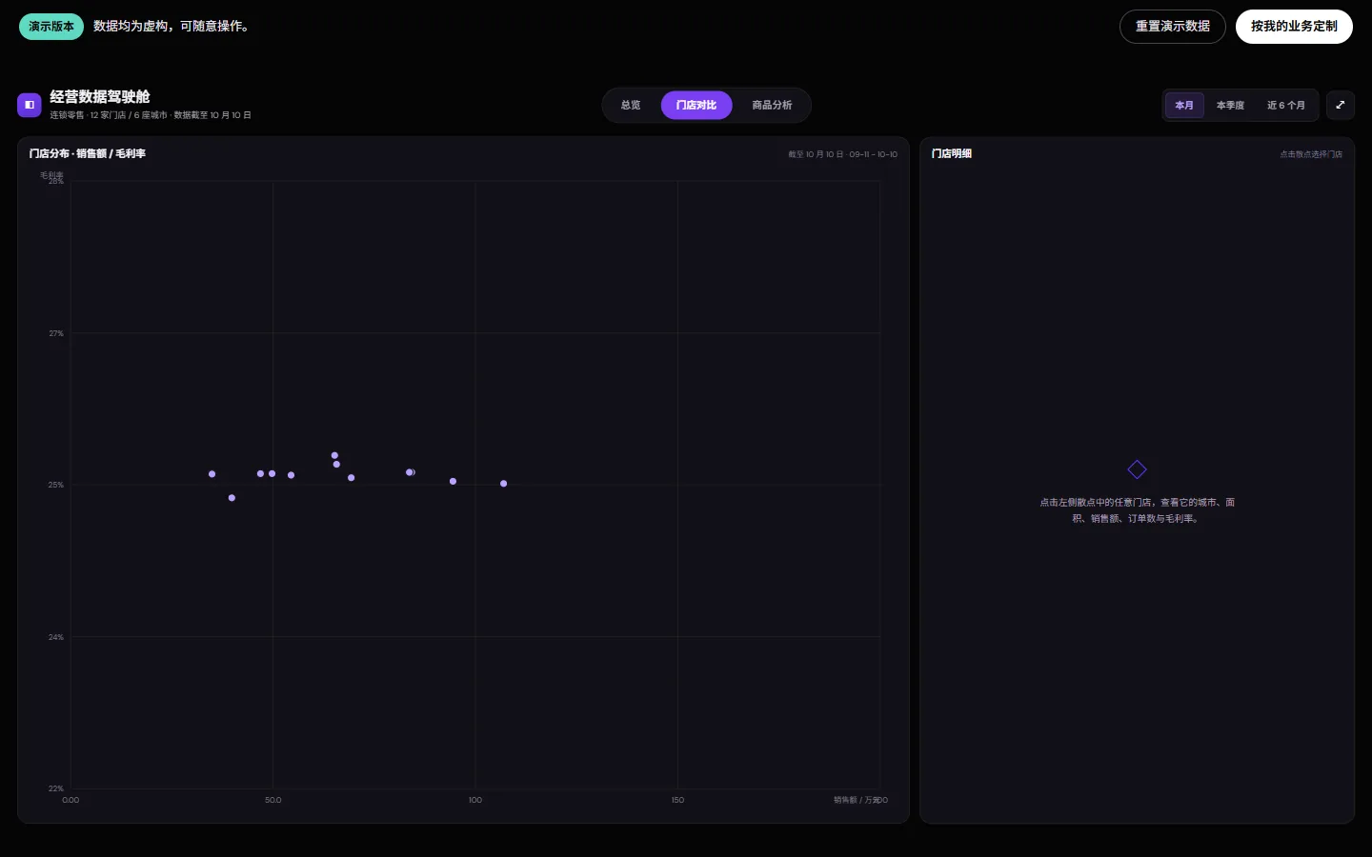Click the 数据均为虚构，可随意操作 notice
This screenshot has width=1372, height=857.
172,27
